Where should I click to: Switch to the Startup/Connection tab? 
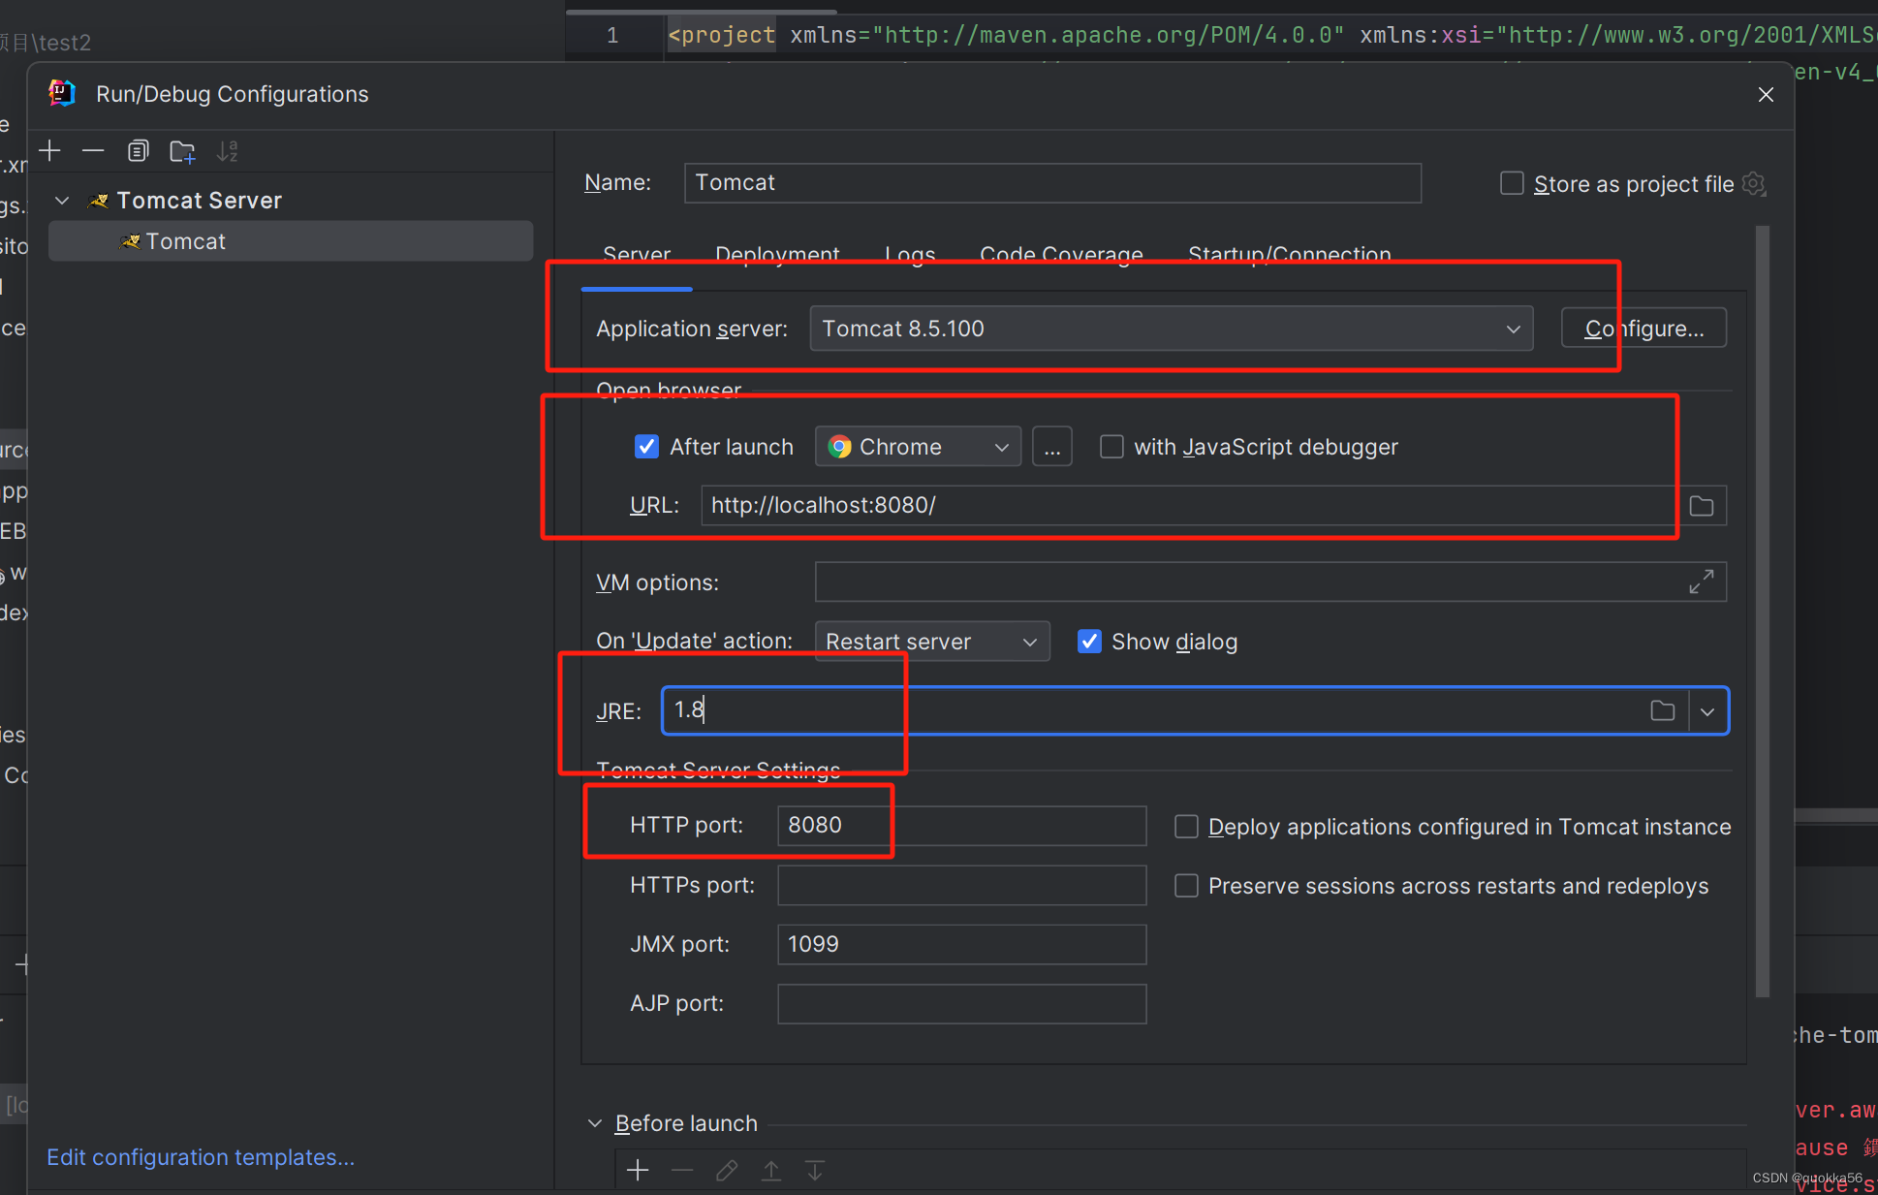(1290, 255)
